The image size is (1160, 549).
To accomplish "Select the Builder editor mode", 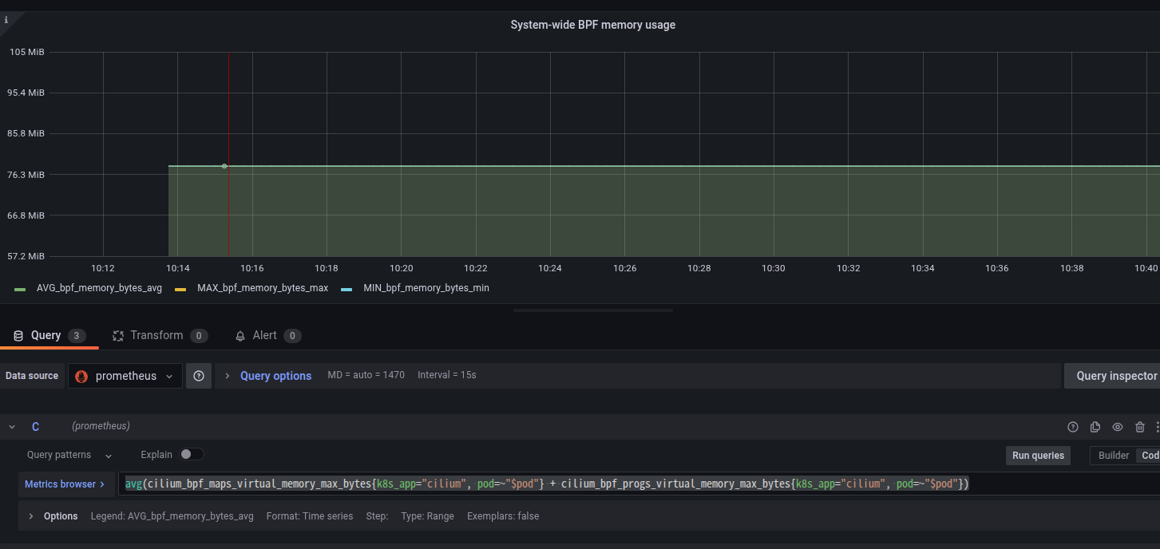I will pos(1114,456).
